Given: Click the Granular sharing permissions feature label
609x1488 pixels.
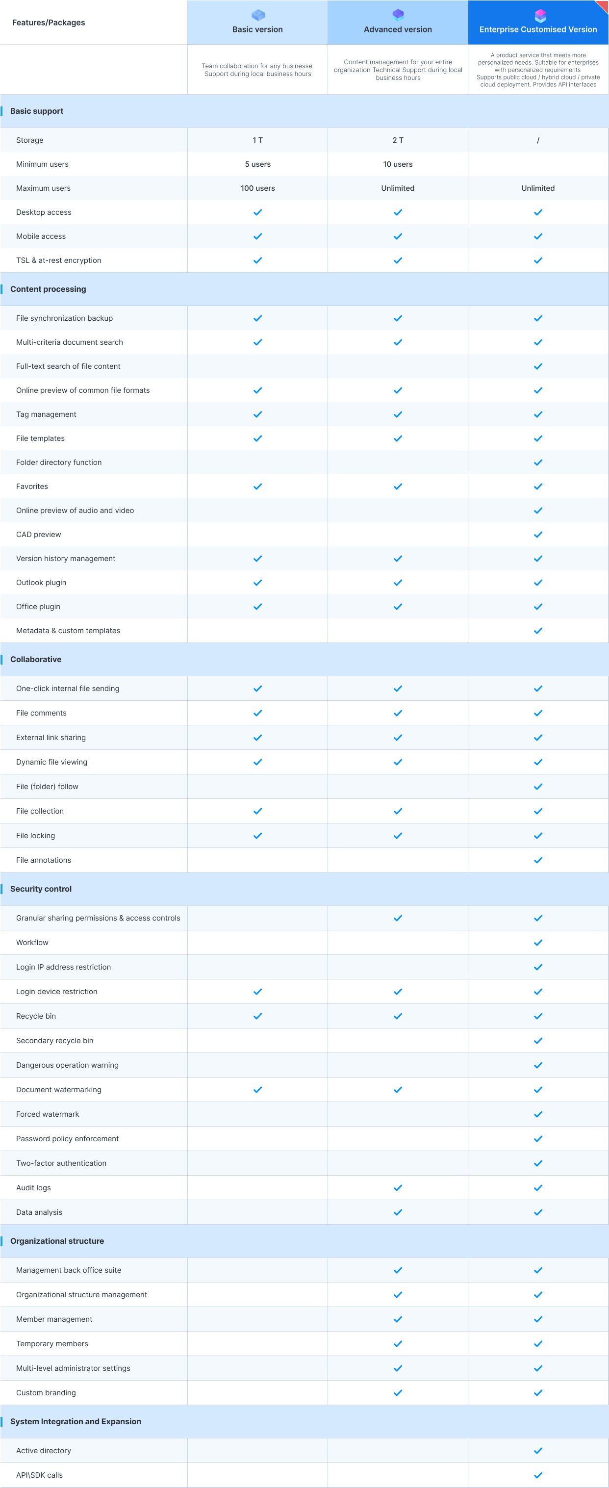Looking at the screenshot, I should pyautogui.click(x=98, y=918).
